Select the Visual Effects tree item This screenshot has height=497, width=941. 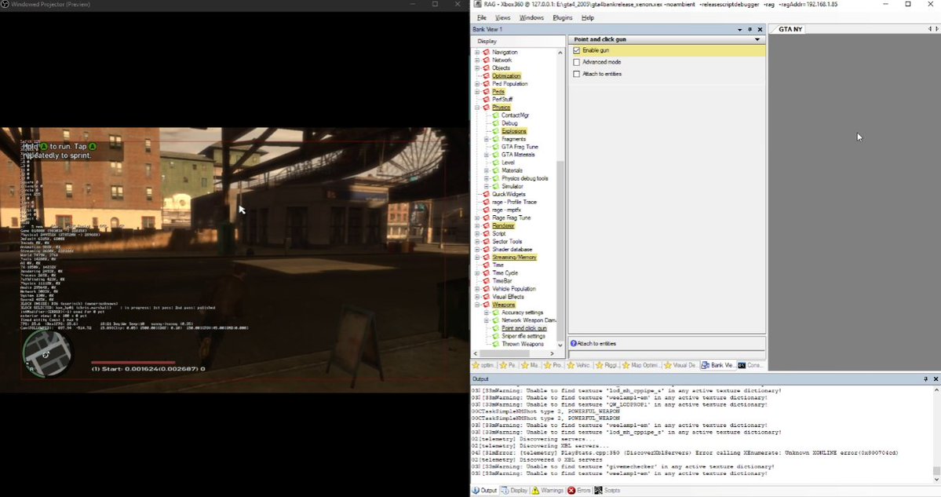click(508, 297)
